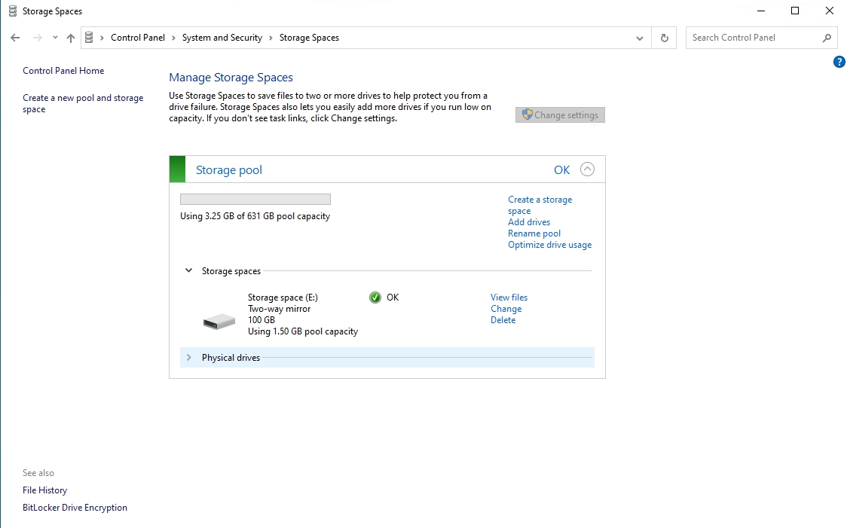Click the pool capacity usage bar
The height and width of the screenshot is (528, 847).
pos(255,198)
